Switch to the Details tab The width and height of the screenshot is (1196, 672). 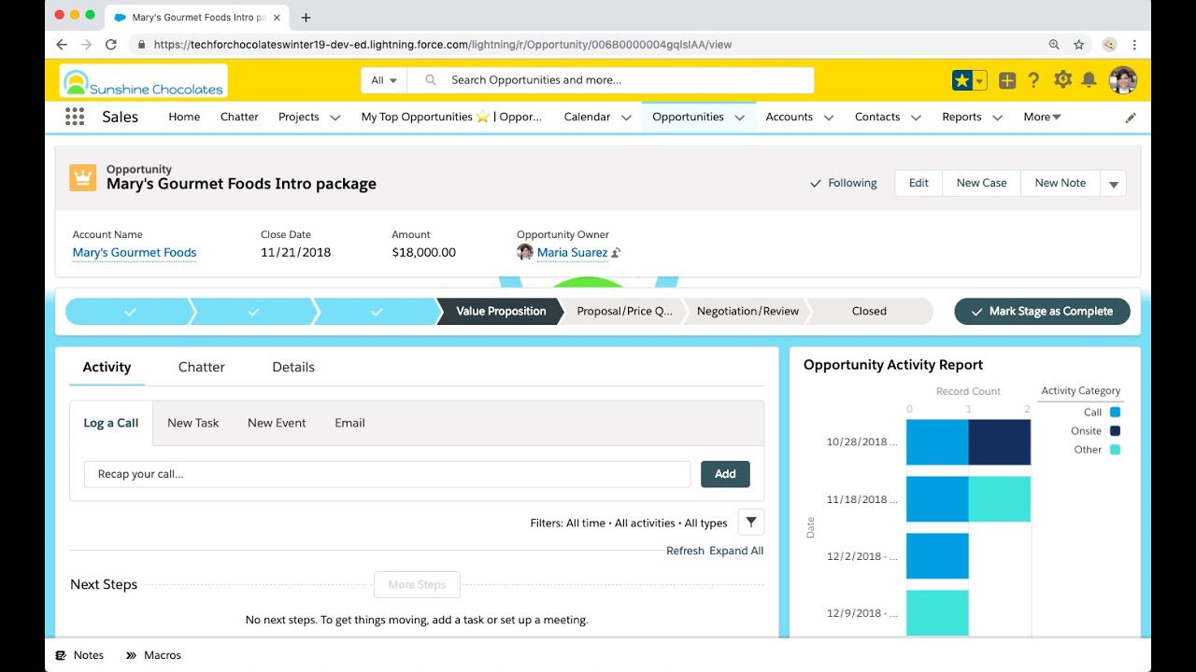[293, 367]
